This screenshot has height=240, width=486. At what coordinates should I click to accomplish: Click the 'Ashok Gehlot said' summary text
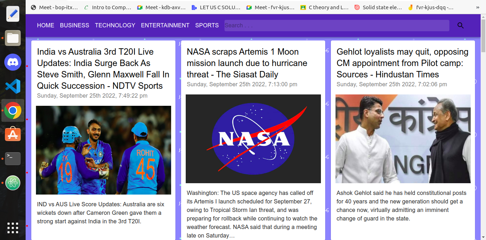[x=401, y=206]
